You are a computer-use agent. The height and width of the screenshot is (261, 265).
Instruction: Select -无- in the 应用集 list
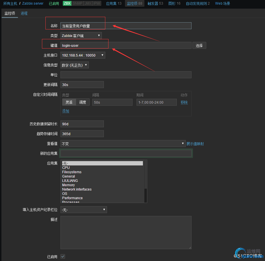[x=102, y=163]
